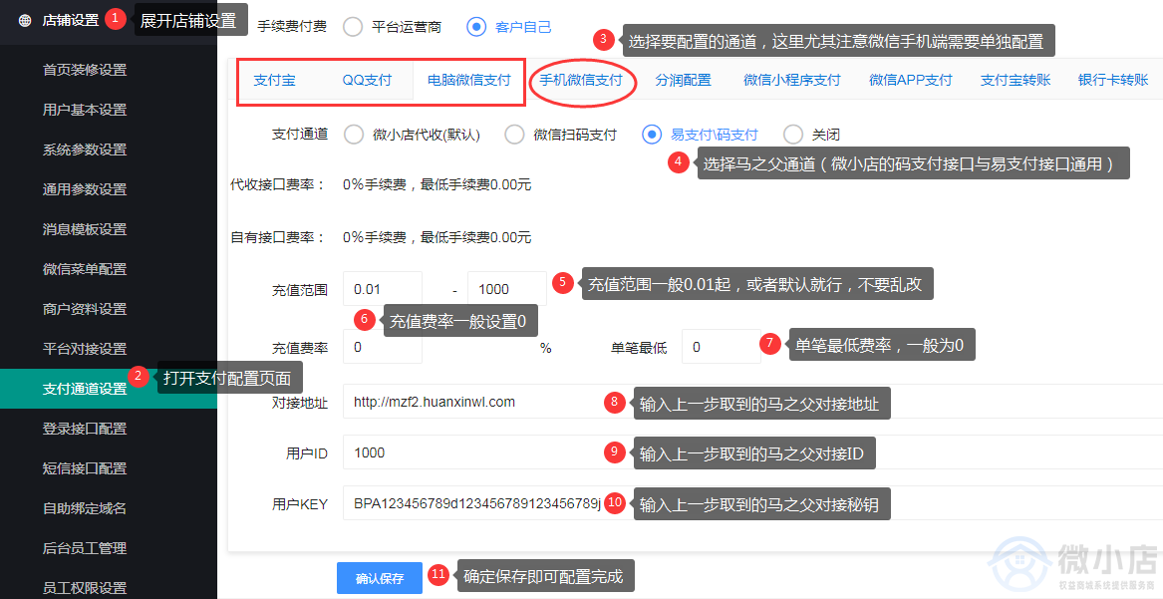
Task: Click the 充值范围 maximum field 1000
Action: (x=507, y=289)
